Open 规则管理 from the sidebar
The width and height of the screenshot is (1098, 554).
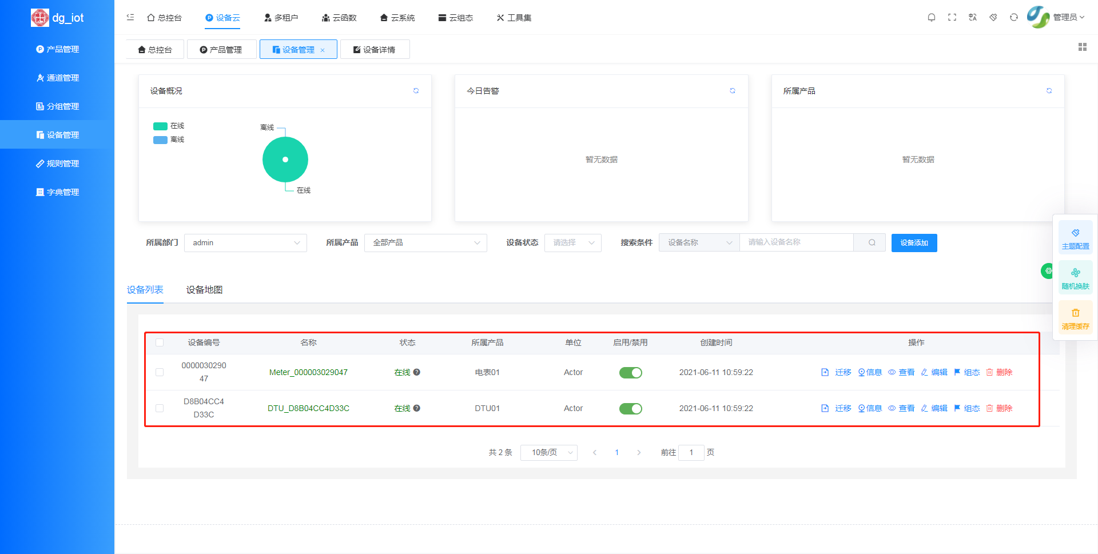coord(57,163)
